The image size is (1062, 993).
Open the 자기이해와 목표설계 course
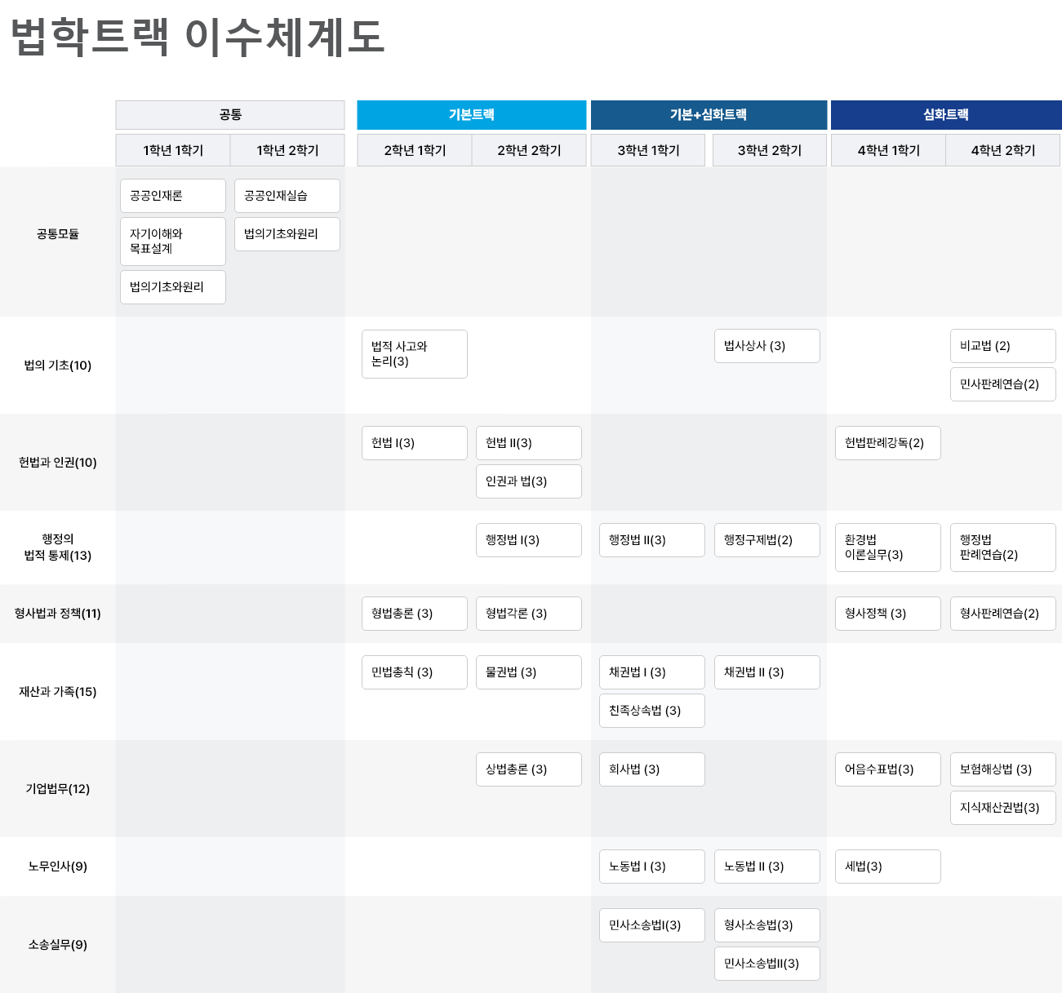[x=173, y=242]
